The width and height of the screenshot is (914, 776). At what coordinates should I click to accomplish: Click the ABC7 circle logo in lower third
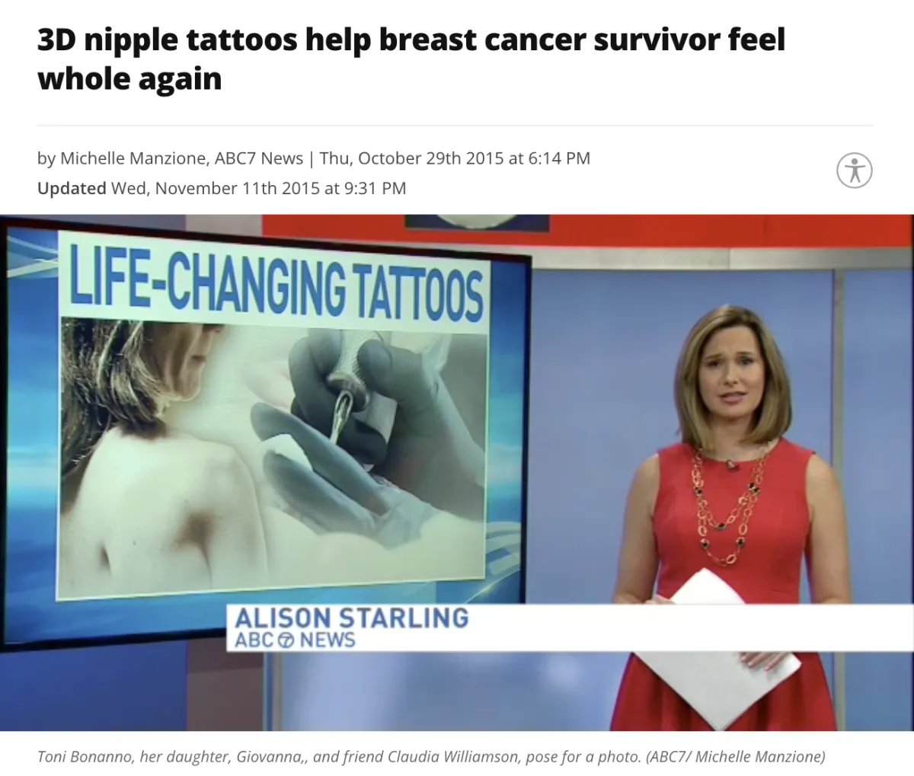tap(287, 640)
